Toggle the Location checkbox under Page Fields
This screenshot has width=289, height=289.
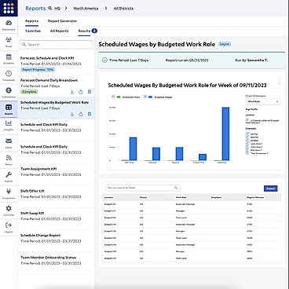(x=247, y=120)
